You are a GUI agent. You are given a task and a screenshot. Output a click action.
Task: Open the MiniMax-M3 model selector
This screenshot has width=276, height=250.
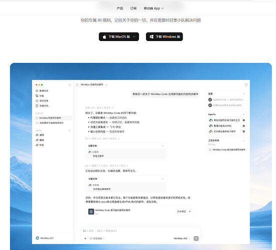click(x=182, y=238)
